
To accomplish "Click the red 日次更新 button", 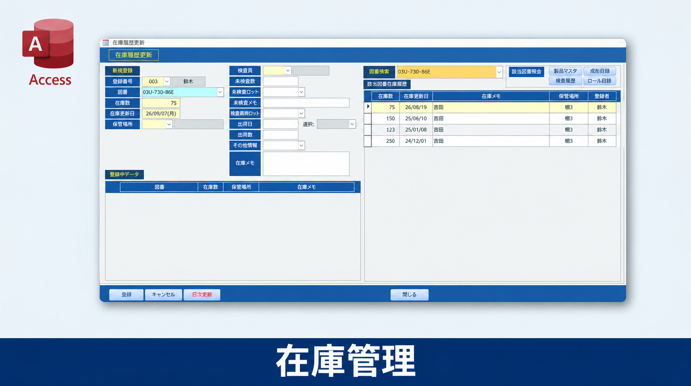I will [x=202, y=295].
